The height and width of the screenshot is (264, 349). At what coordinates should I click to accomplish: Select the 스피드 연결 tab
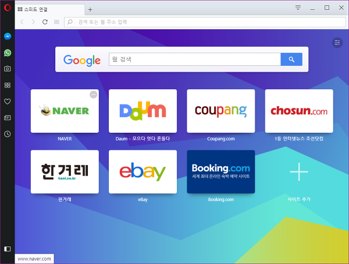pos(49,9)
